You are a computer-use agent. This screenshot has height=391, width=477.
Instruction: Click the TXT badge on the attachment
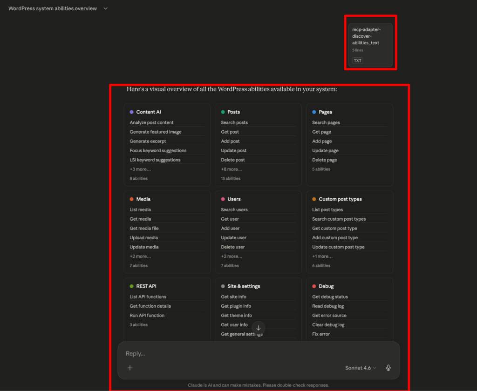point(357,61)
